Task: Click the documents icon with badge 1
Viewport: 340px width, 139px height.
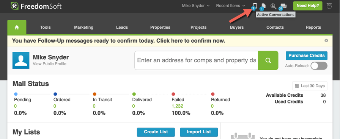Action: [x=263, y=6]
